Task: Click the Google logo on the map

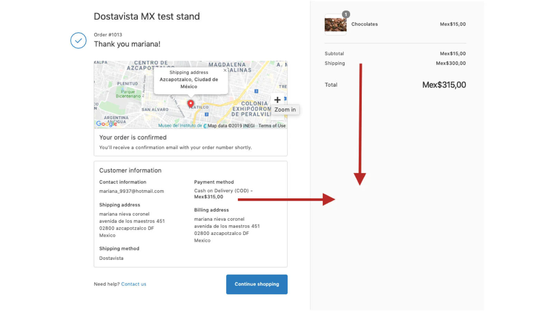Action: pos(106,124)
